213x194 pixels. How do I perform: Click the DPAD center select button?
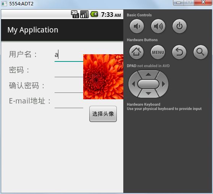(x=148, y=84)
